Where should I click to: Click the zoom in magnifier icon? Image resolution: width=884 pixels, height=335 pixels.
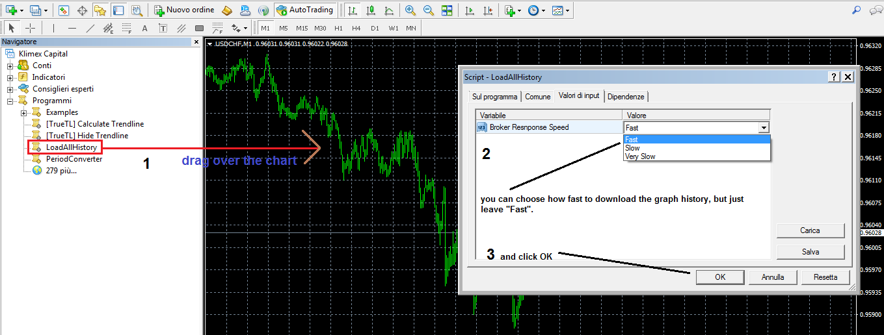click(410, 10)
